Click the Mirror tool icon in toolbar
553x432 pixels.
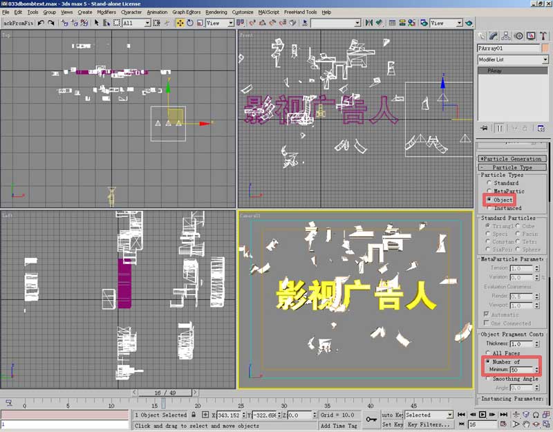click(369, 23)
